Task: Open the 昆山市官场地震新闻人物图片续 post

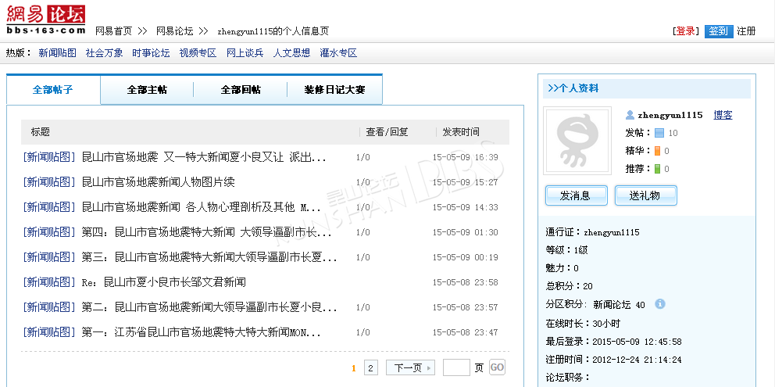Action: click(158, 182)
